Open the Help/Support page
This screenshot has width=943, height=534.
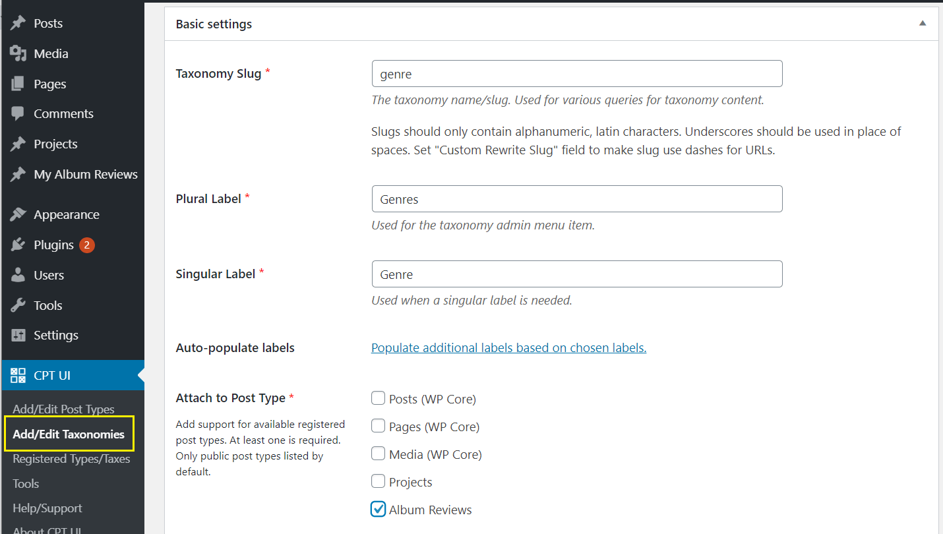pos(47,508)
